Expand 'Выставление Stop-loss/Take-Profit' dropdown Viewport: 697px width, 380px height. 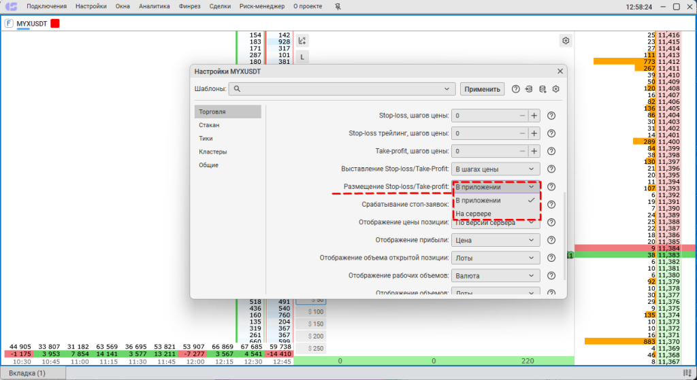tap(496, 169)
